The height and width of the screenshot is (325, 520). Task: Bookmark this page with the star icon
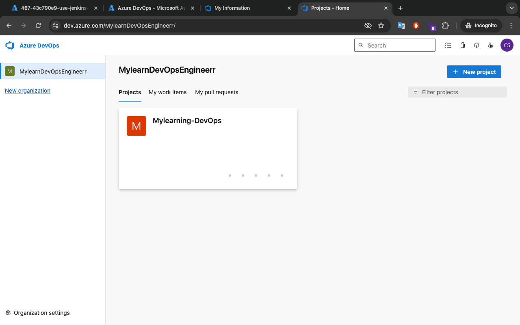coord(381,26)
